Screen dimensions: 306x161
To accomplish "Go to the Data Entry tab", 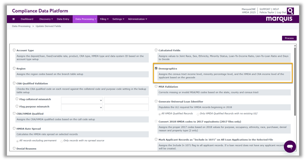I will coord(63,19).
